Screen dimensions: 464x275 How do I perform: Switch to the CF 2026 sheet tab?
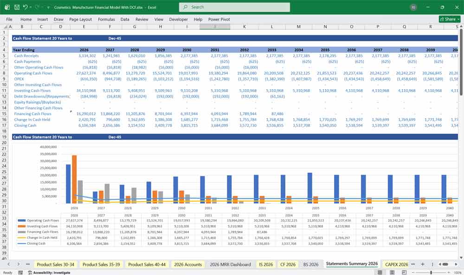pyautogui.click(x=288, y=264)
